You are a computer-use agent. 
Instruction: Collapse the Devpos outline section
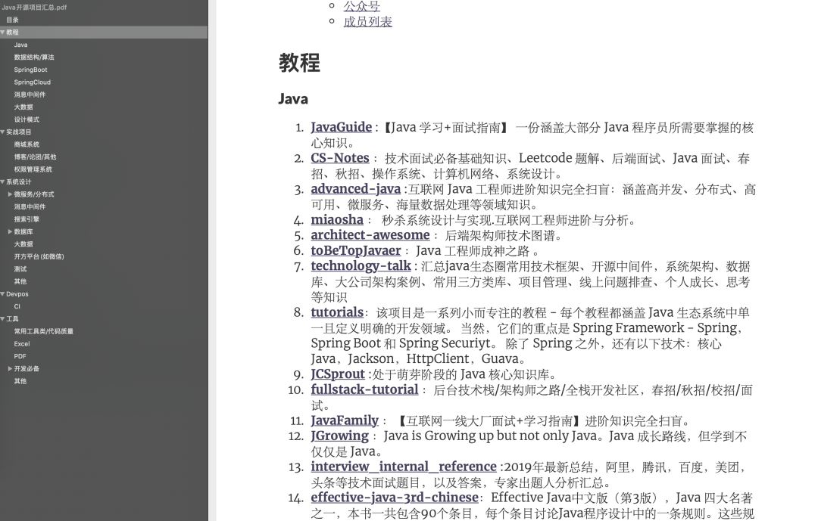(2, 294)
